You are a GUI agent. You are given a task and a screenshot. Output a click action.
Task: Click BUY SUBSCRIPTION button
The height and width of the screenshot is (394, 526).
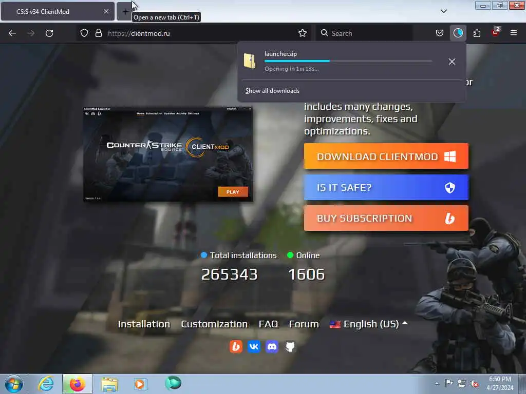[x=386, y=218]
